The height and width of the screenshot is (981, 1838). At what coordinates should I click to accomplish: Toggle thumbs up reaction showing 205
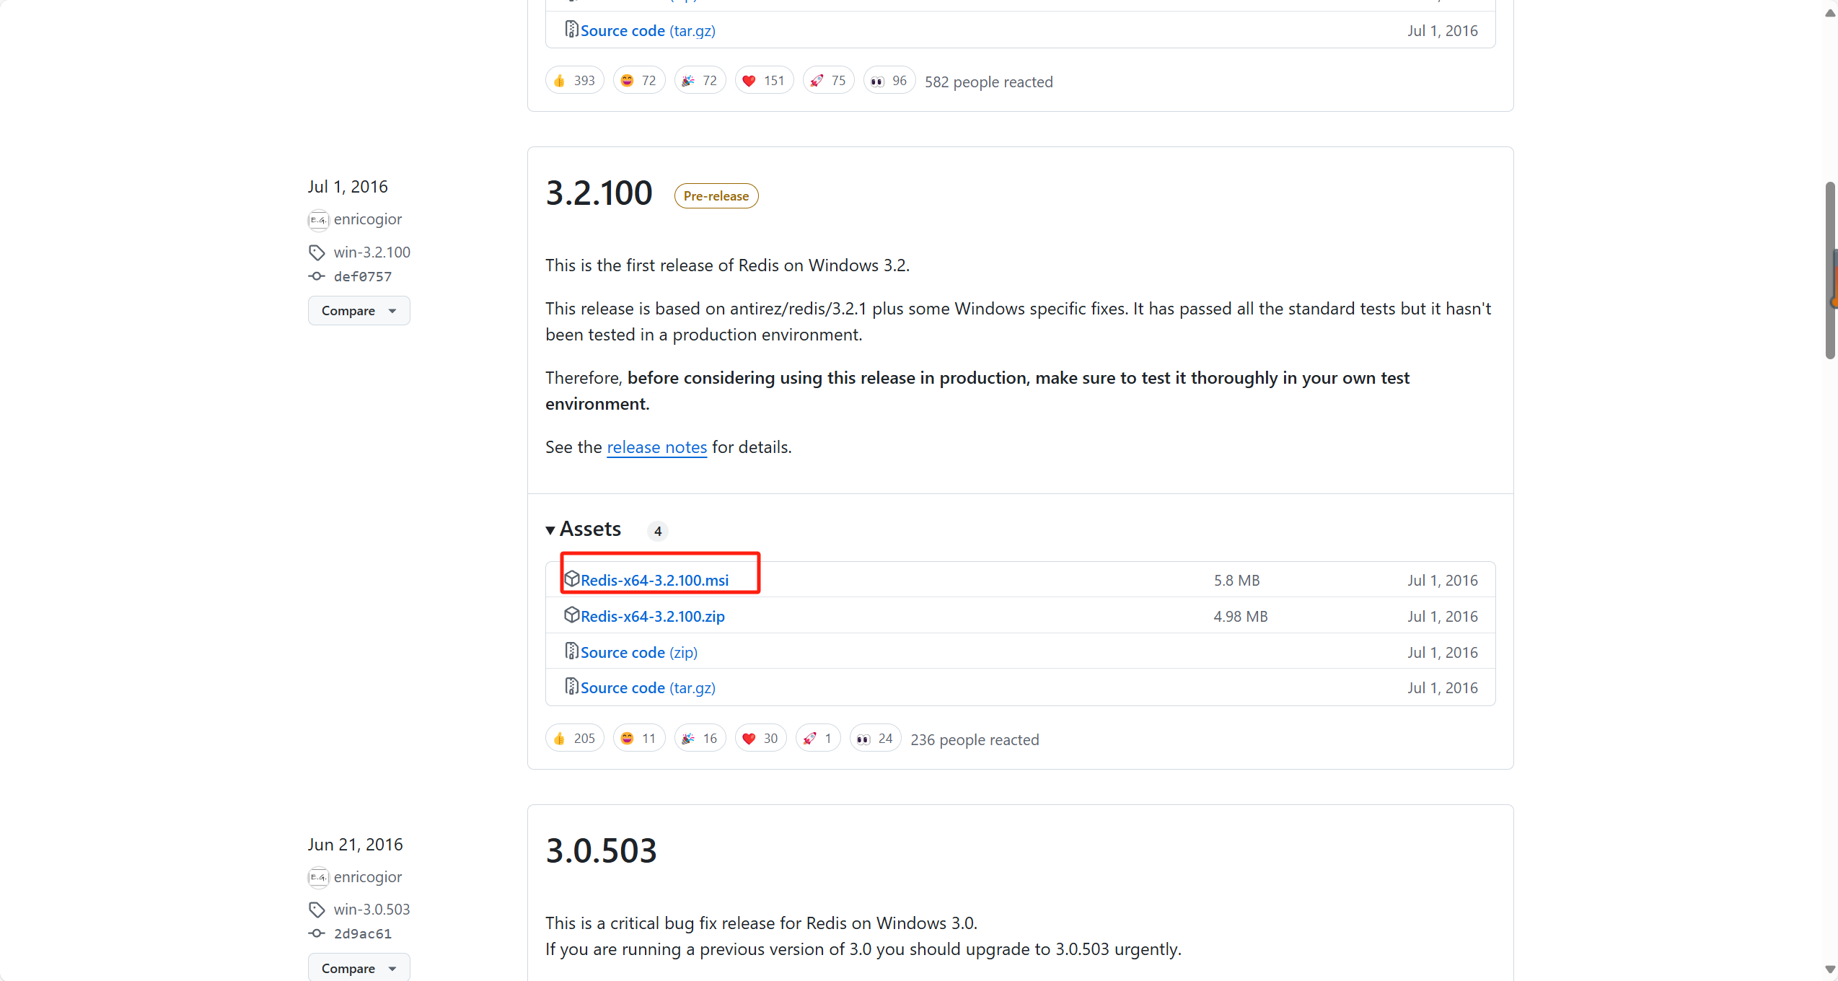pos(574,739)
